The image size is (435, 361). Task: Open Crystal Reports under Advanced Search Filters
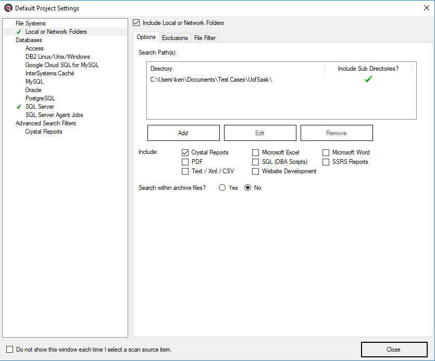pyautogui.click(x=44, y=132)
